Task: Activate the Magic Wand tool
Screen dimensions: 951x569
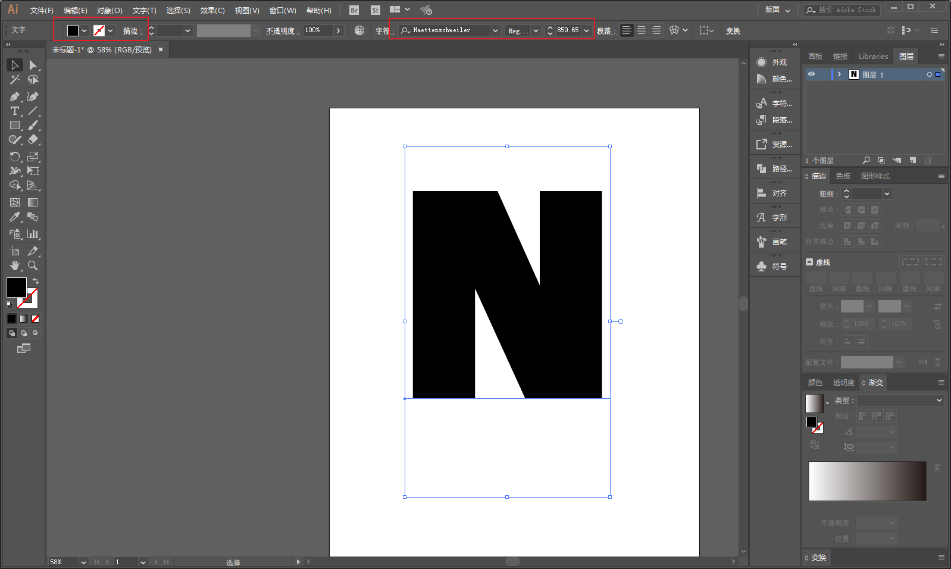Action: (x=15, y=80)
